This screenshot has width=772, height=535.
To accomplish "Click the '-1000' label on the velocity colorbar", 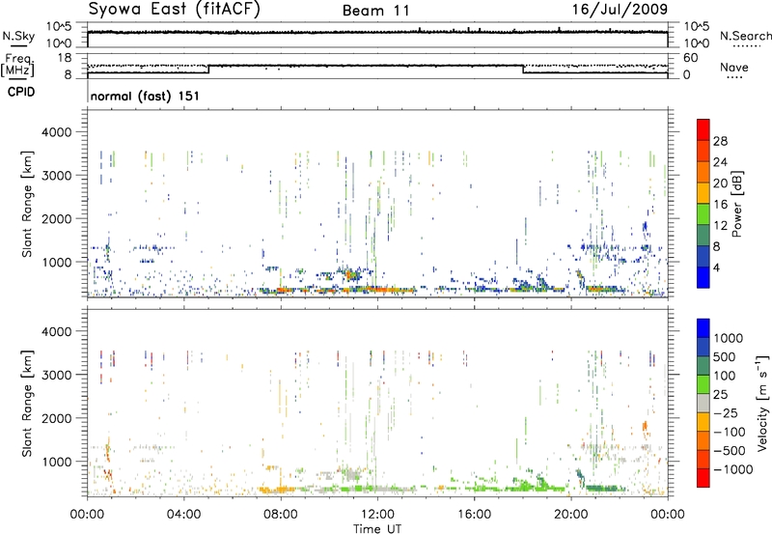I will click(733, 469).
